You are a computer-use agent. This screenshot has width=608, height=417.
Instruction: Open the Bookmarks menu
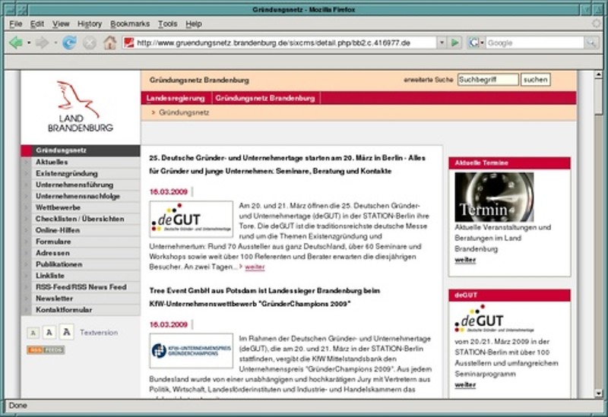point(130,24)
